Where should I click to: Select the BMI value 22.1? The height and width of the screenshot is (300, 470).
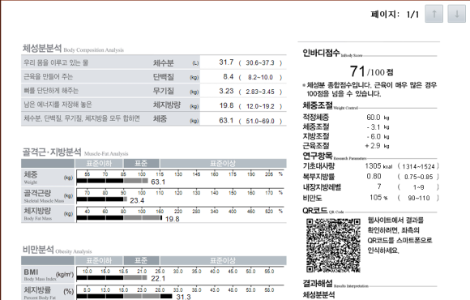tap(158, 279)
